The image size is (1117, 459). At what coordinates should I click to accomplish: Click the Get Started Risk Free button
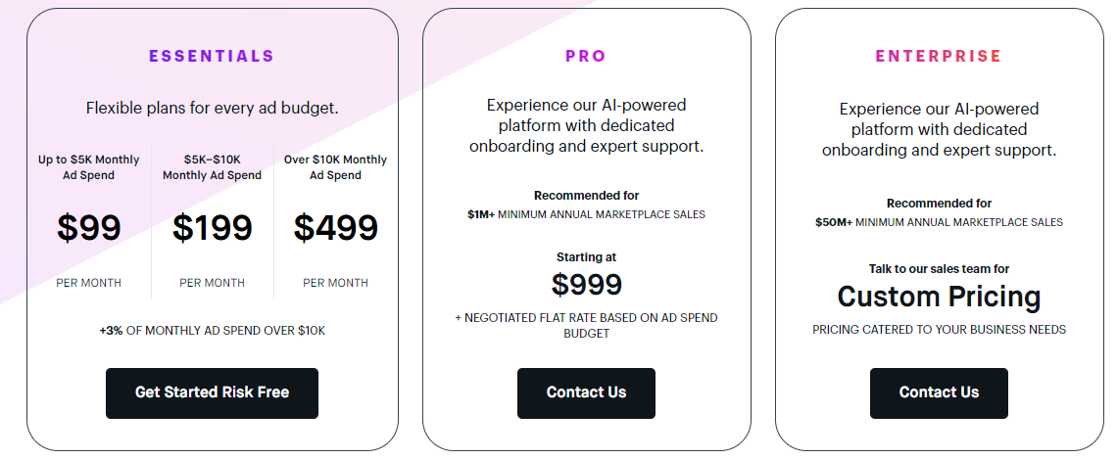click(x=212, y=392)
